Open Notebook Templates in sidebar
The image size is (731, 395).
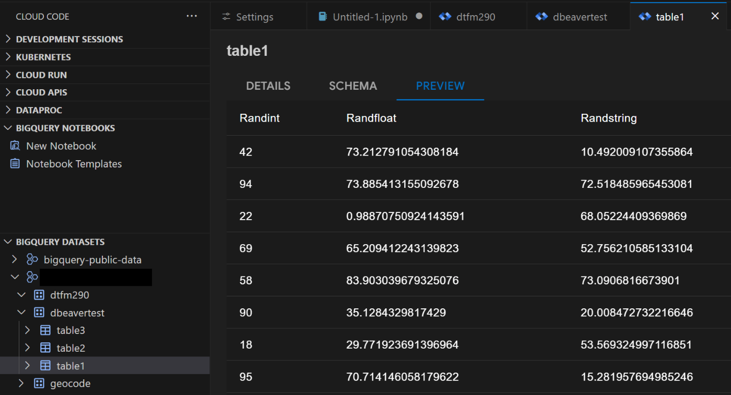tap(74, 164)
